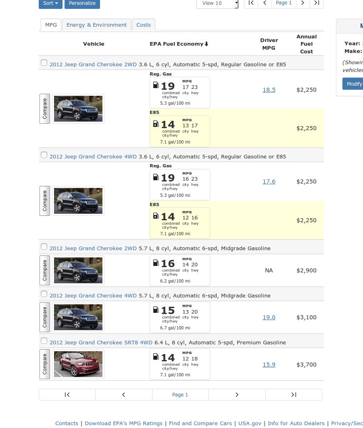The height and width of the screenshot is (428, 363).
Task: Click Compare for Grand Cherokee 4WD 5.7 L
Action: (45, 317)
